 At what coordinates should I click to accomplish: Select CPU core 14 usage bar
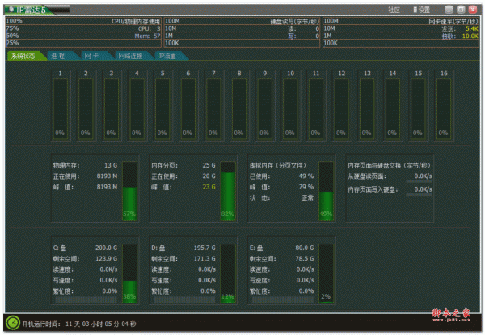point(393,108)
